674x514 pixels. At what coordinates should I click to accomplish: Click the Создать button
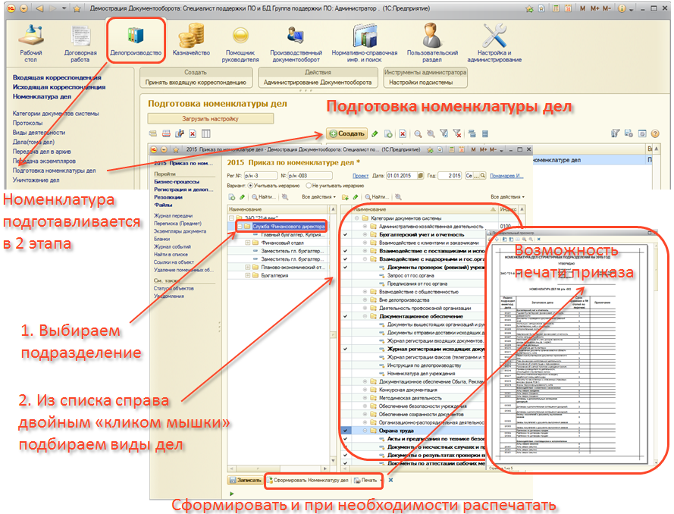[x=346, y=133]
